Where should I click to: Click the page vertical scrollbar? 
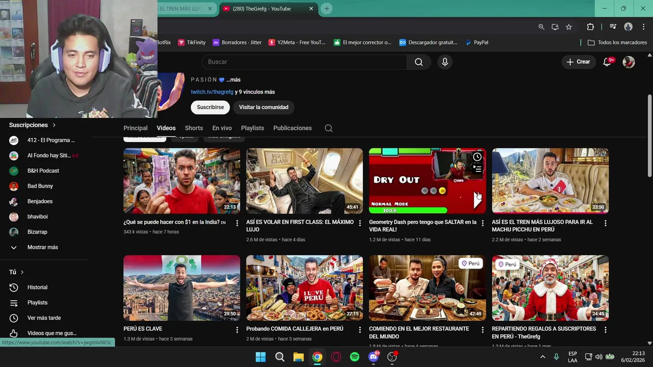point(649,136)
